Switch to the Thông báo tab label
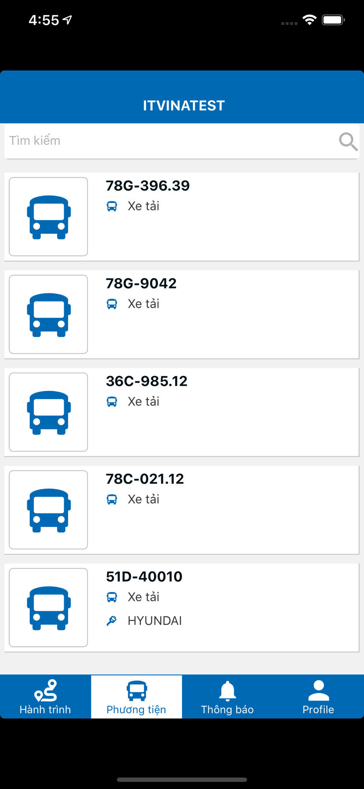This screenshot has height=789, width=364. coord(227,709)
